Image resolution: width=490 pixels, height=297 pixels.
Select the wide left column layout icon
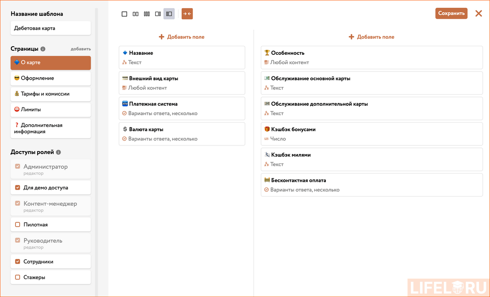(x=158, y=13)
